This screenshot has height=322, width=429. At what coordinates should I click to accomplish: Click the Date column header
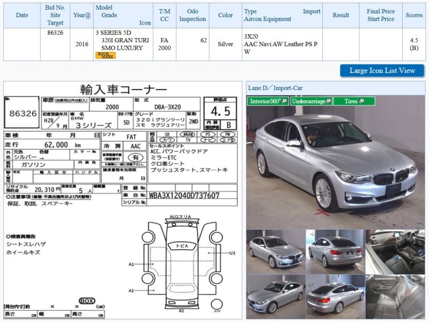22,16
